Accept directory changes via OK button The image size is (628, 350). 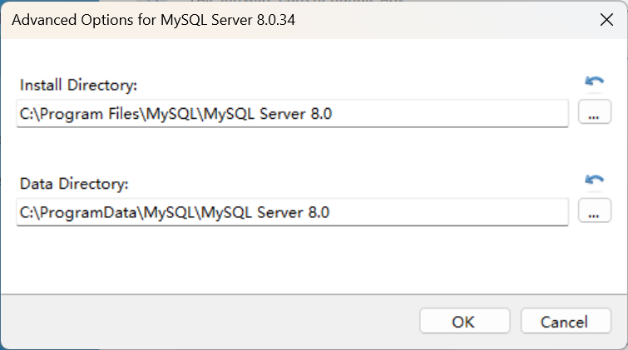click(464, 322)
